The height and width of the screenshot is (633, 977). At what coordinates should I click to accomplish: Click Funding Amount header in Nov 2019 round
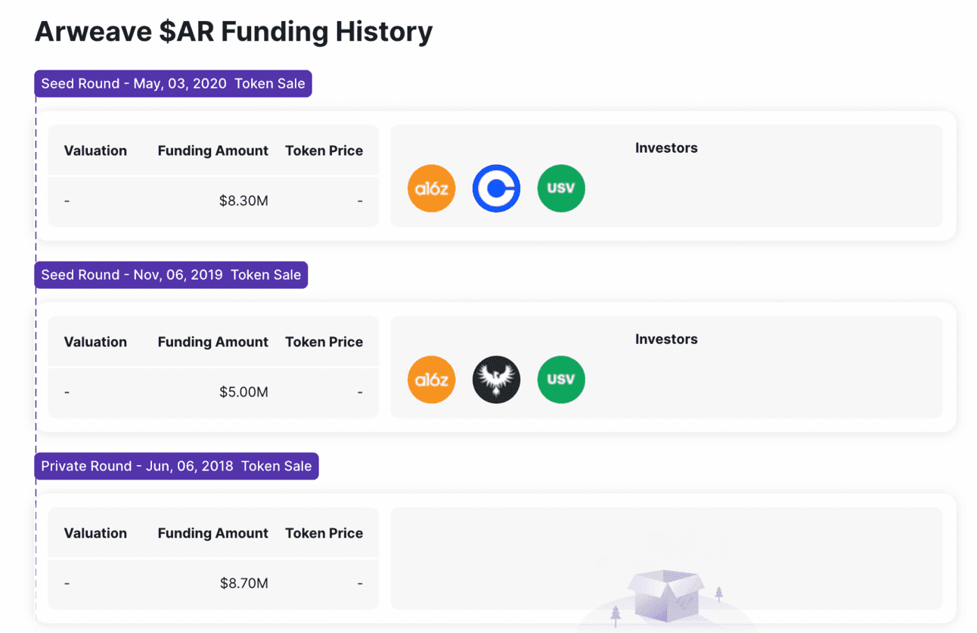coord(212,342)
